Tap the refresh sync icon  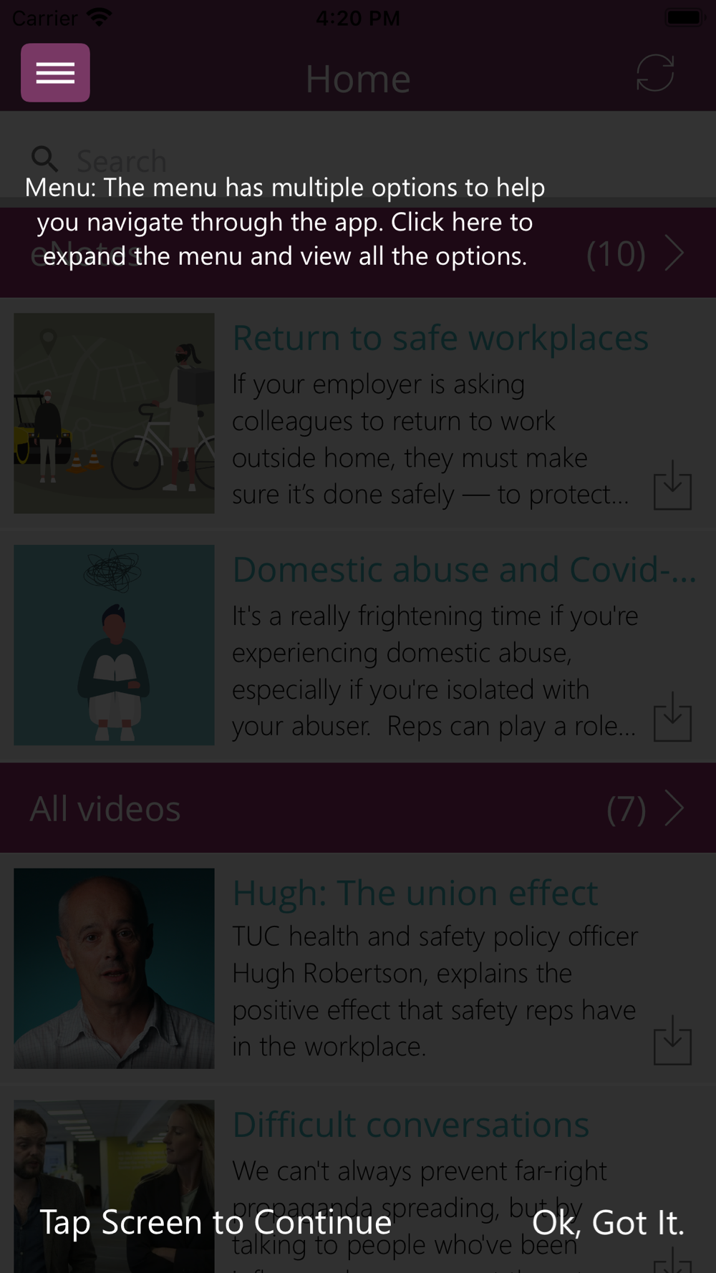tap(655, 73)
